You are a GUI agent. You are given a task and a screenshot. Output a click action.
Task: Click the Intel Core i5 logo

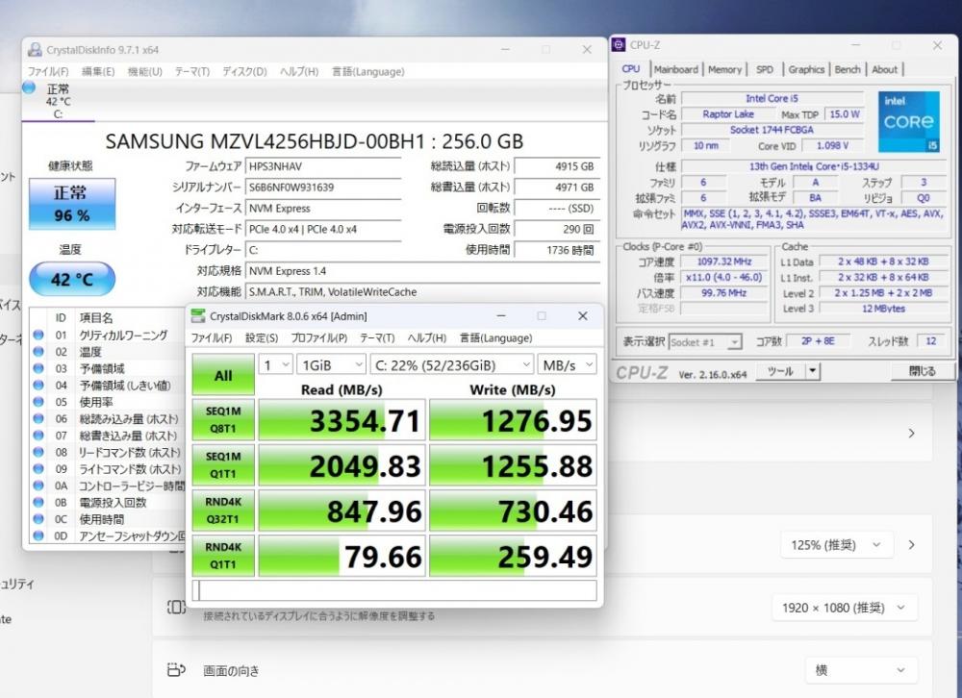908,121
